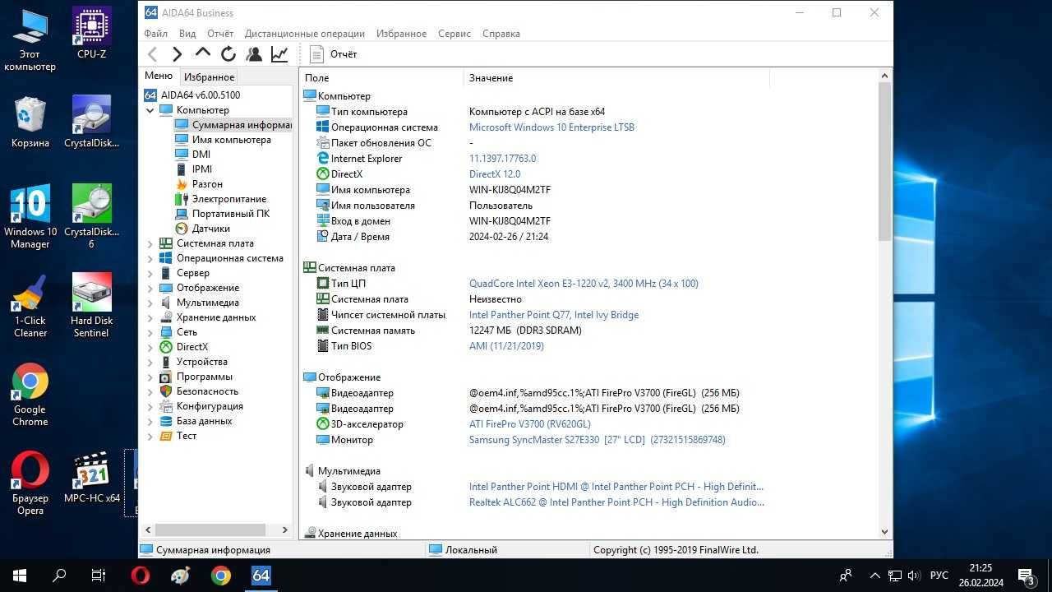Open the Справка menu
This screenshot has height=592, width=1052.
click(501, 34)
